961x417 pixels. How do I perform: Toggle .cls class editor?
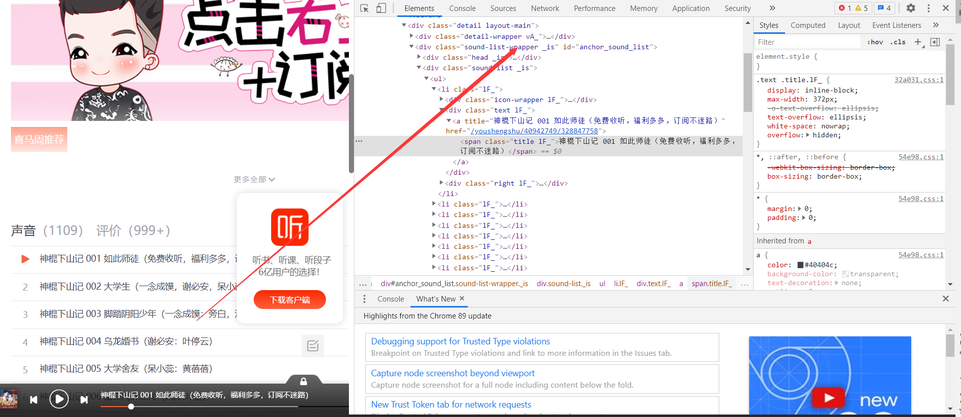tap(898, 42)
